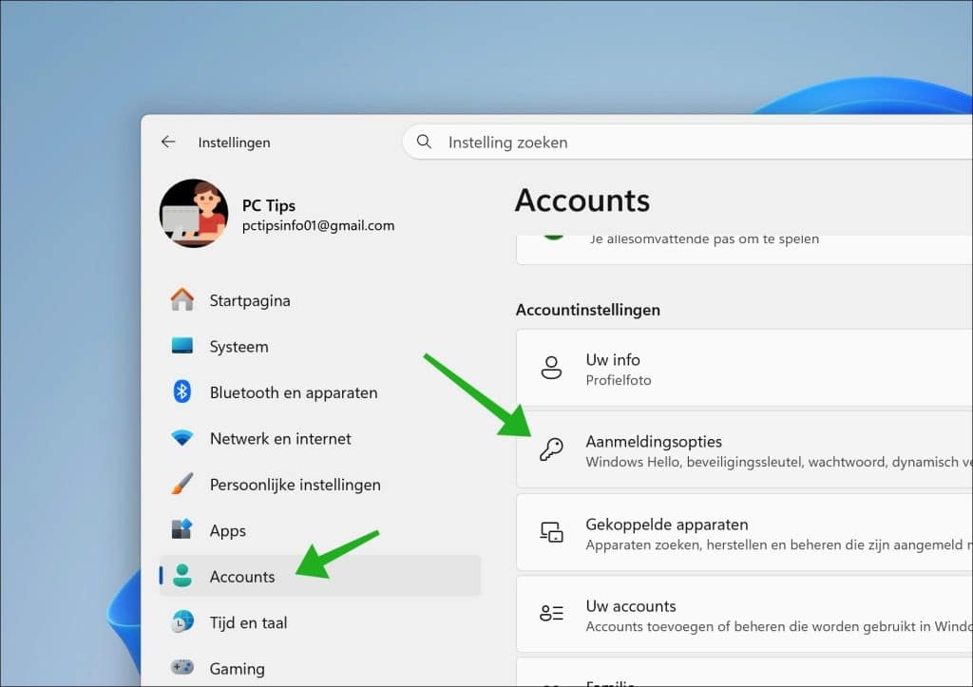This screenshot has height=687, width=973.
Task: Select Accounts in the sidebar
Action: point(319,576)
